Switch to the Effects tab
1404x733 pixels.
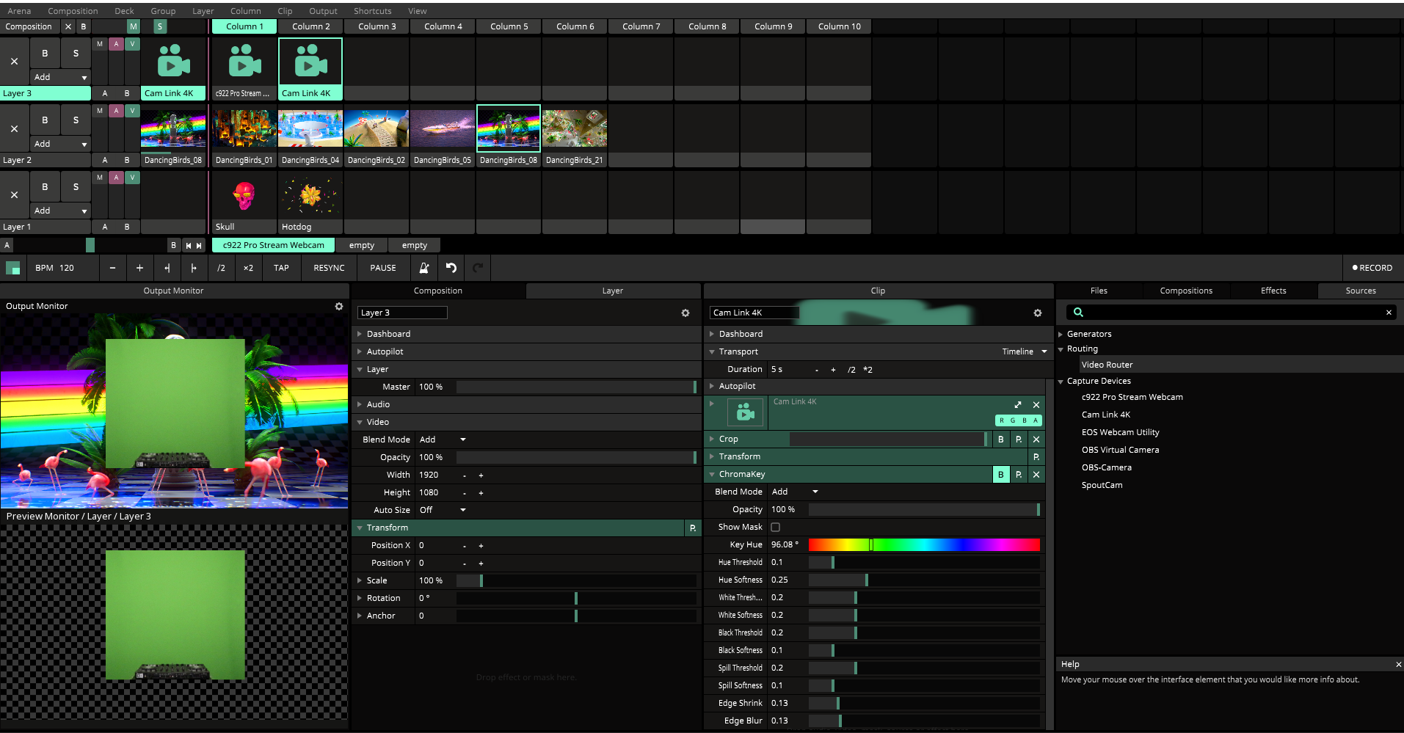(x=1273, y=291)
